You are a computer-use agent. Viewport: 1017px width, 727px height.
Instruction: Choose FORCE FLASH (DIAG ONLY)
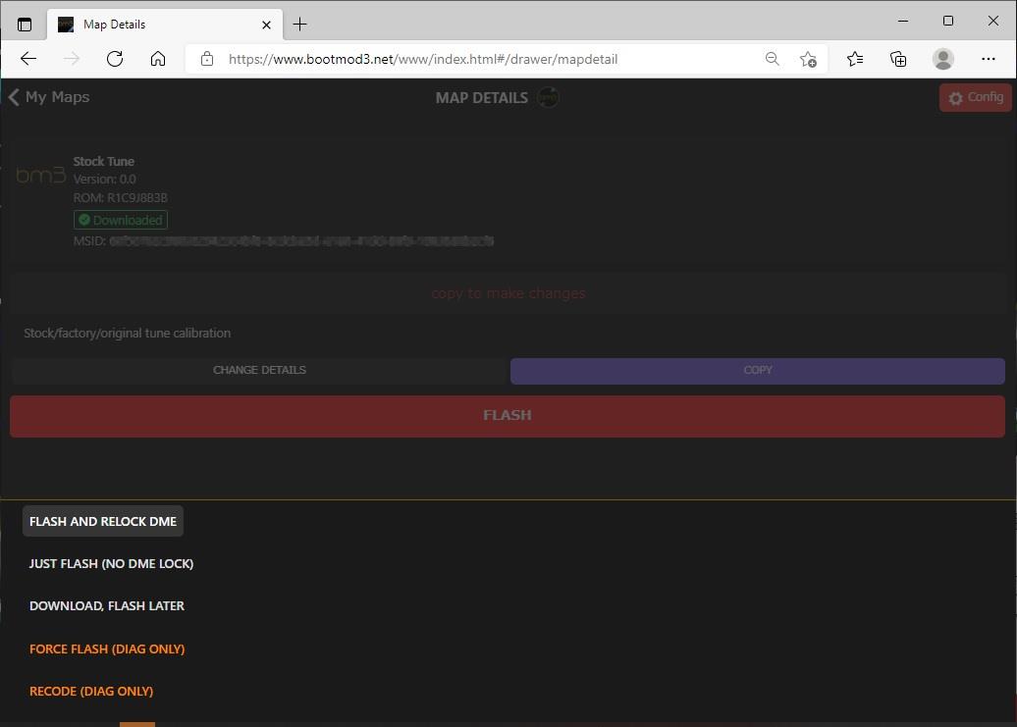point(107,649)
